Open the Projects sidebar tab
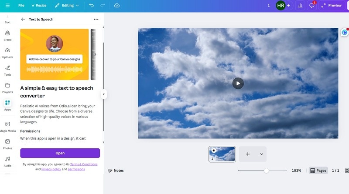This screenshot has width=349, height=194. point(7,88)
